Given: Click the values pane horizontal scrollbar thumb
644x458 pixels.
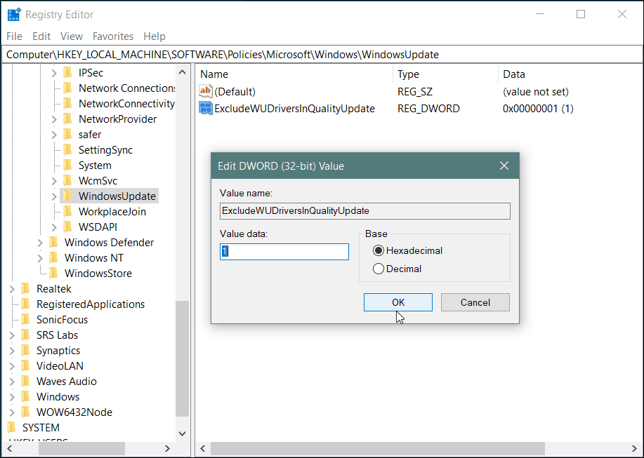Looking at the screenshot, I should (378, 448).
